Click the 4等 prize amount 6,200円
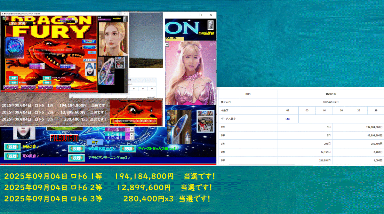The image size is (384, 214). pos(378,152)
